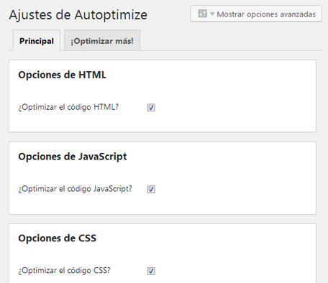
Task: Click the "¿Optimizar el código CSS?" label
Action: click(65, 271)
